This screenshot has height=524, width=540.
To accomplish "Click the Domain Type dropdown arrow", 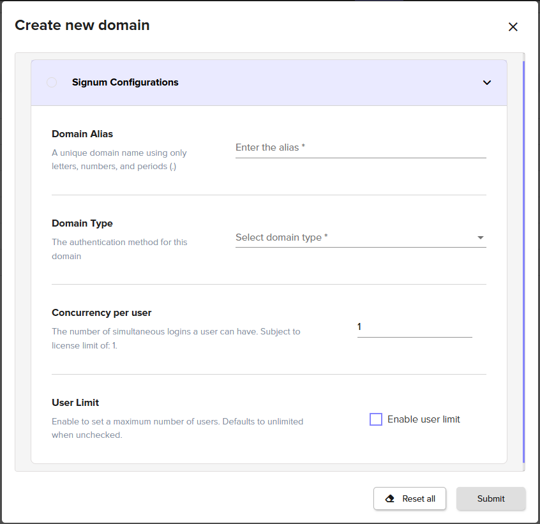I will click(480, 238).
